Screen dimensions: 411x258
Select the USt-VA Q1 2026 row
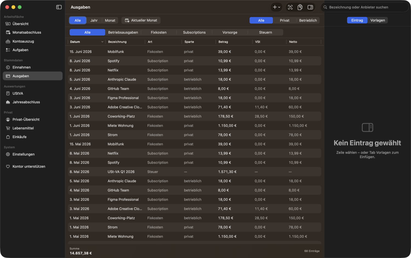click(x=194, y=172)
